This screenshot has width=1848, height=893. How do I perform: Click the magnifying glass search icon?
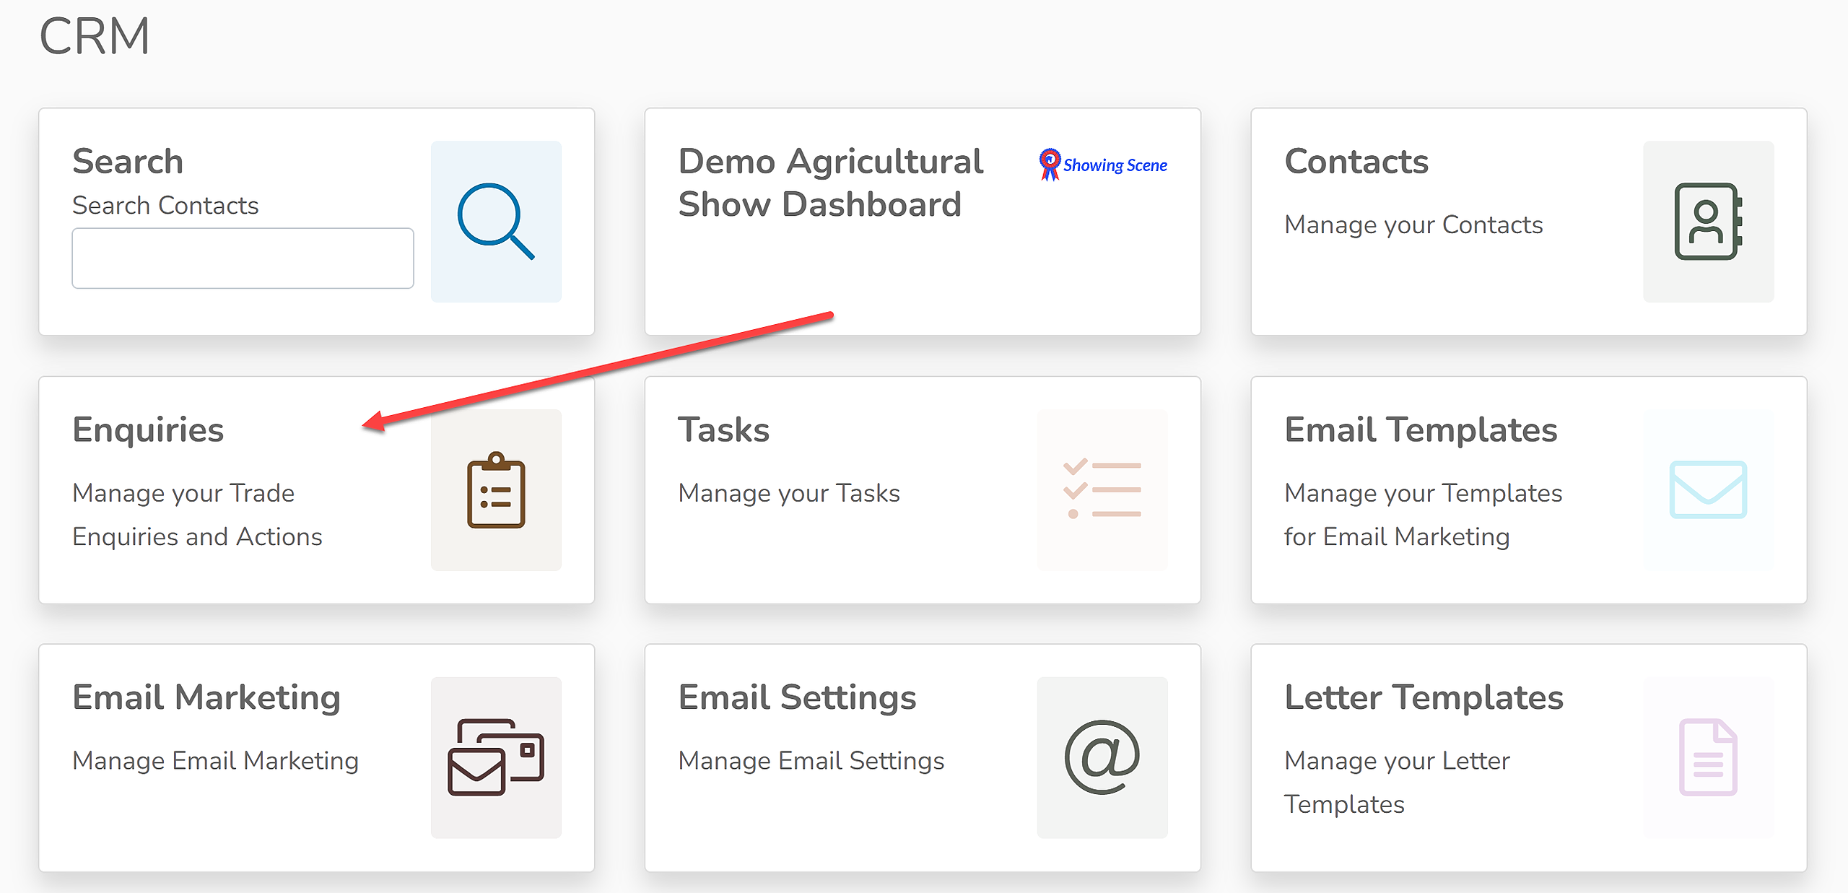pos(496,222)
